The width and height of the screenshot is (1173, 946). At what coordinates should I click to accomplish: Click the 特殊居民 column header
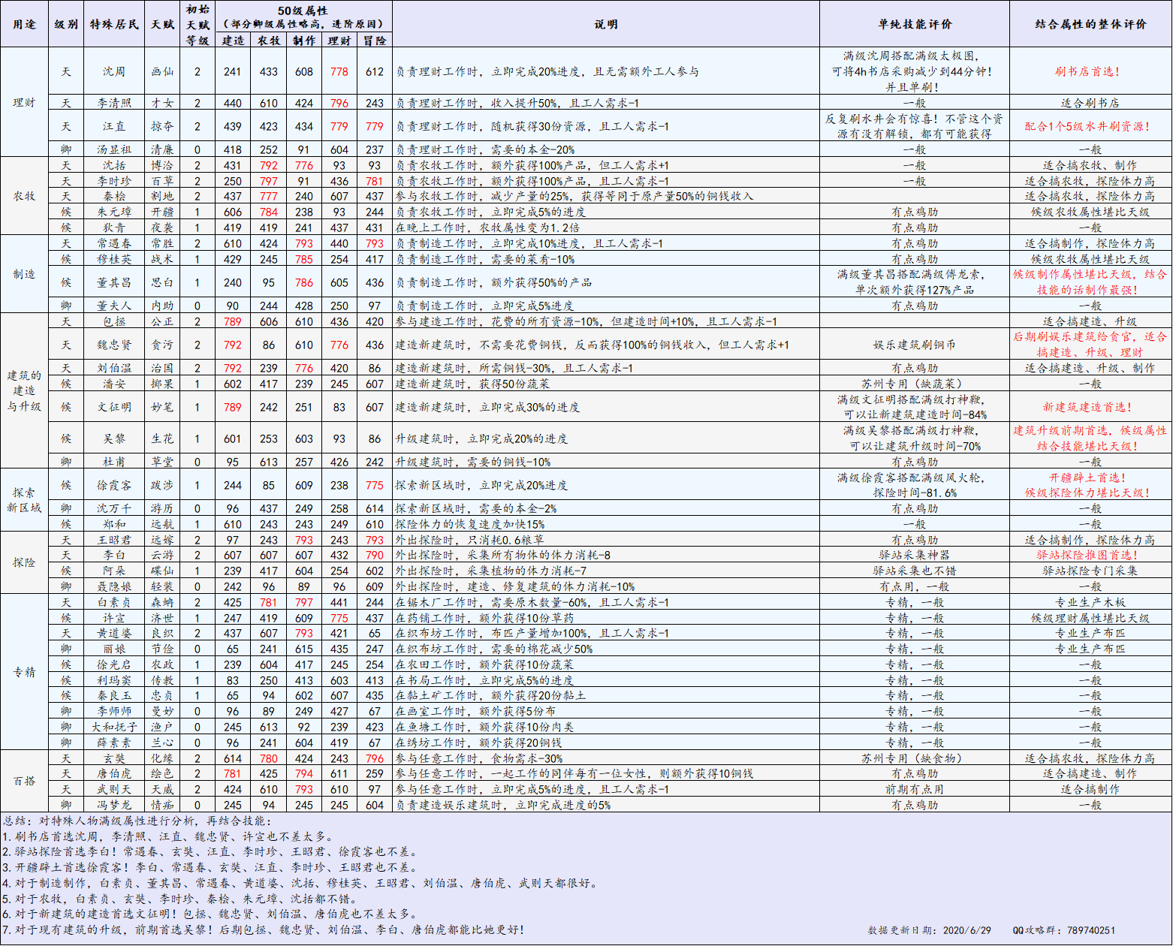coord(114,24)
